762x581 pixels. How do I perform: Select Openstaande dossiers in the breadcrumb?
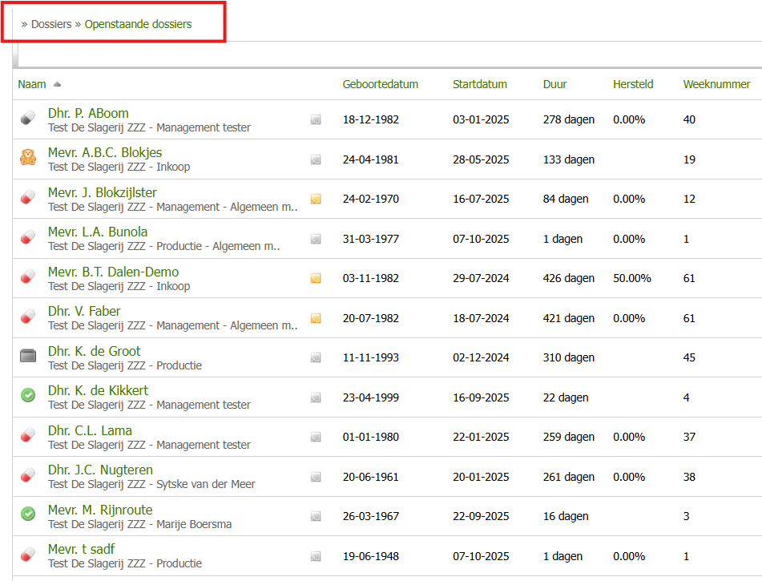click(x=138, y=24)
